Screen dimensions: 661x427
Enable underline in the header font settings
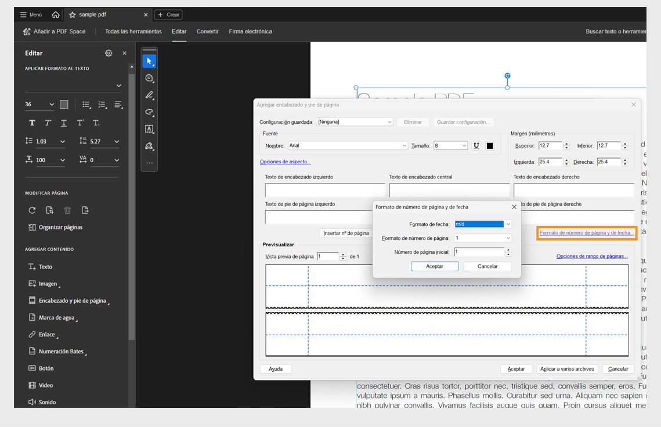pyautogui.click(x=476, y=145)
